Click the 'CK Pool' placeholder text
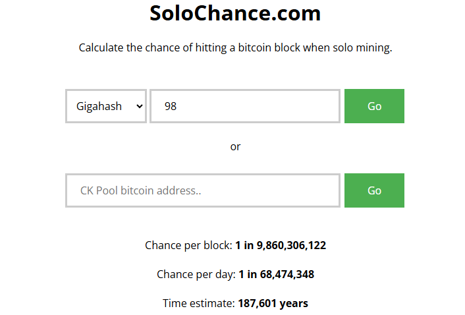Image resolution: width=465 pixels, height=315 pixels. (99, 190)
